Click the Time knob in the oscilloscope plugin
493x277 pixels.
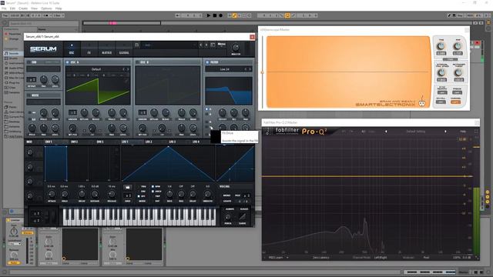[x=441, y=46]
